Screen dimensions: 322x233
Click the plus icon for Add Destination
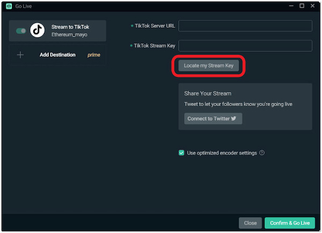21,55
